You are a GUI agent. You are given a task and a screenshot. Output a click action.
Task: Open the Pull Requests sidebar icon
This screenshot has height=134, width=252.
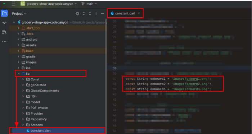4,32
